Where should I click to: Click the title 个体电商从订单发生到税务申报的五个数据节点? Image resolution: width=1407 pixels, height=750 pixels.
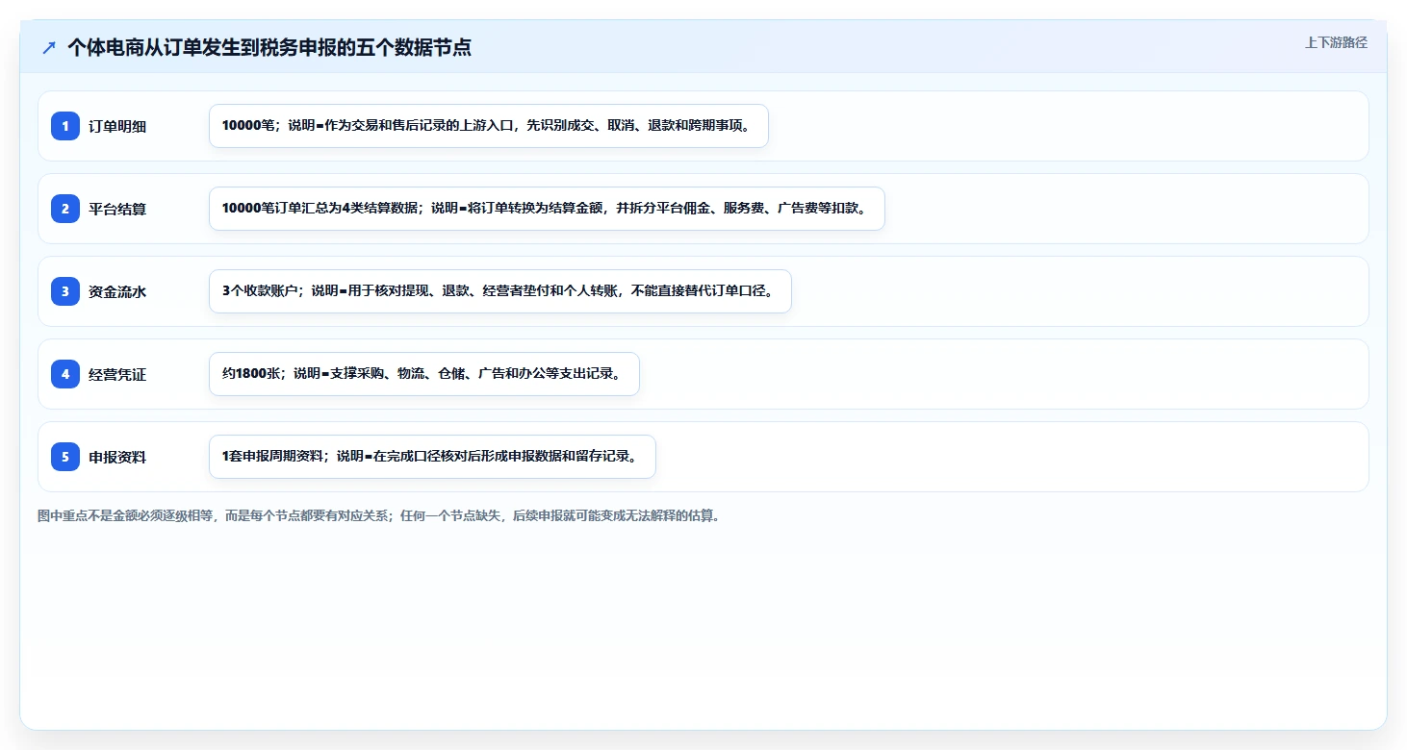(269, 47)
